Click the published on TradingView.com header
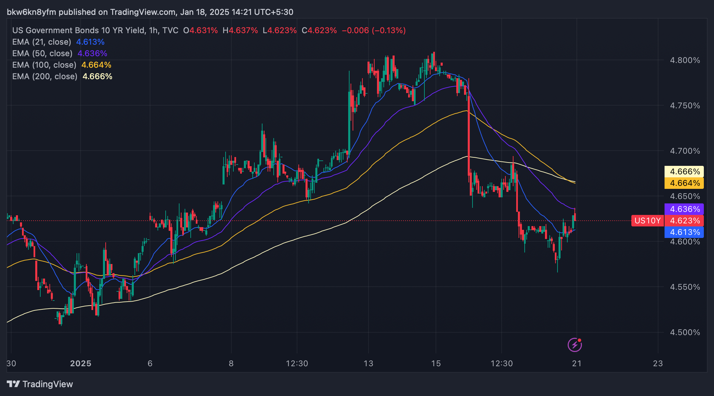 click(x=150, y=12)
